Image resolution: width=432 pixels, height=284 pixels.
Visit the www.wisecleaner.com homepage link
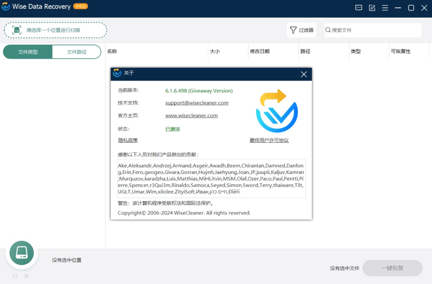click(191, 115)
